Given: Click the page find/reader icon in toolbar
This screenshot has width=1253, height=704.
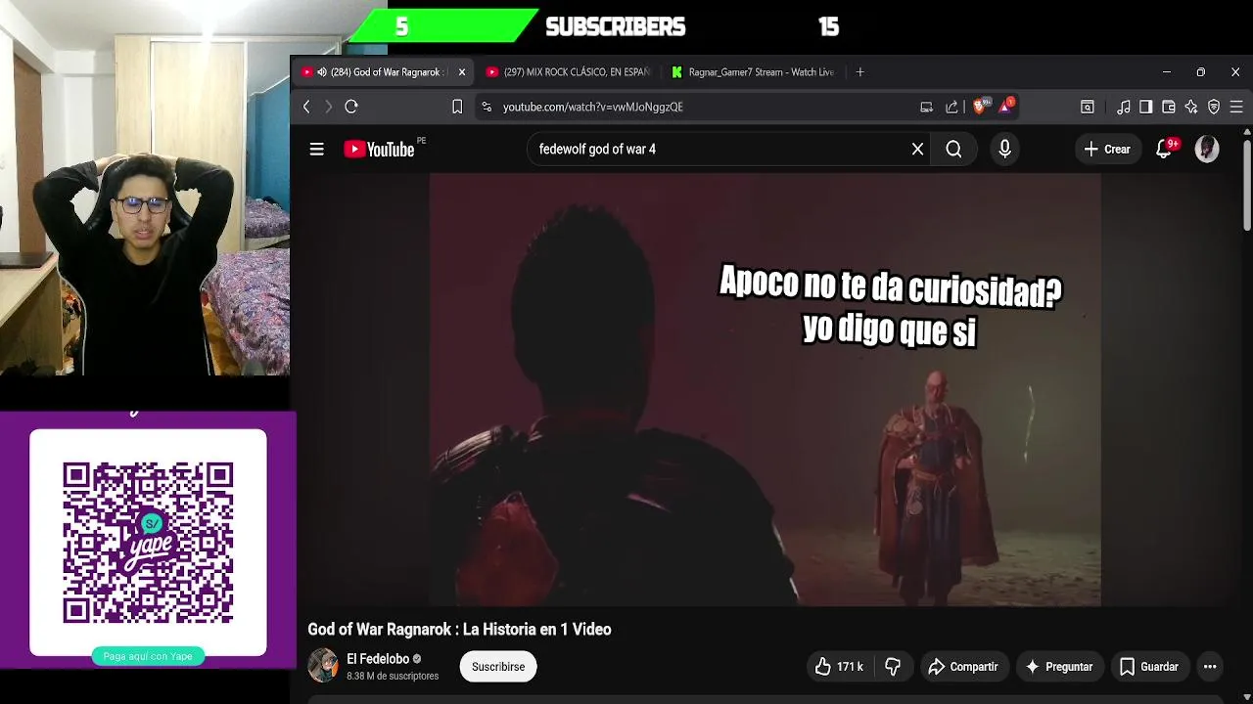Looking at the screenshot, I should [x=1088, y=107].
